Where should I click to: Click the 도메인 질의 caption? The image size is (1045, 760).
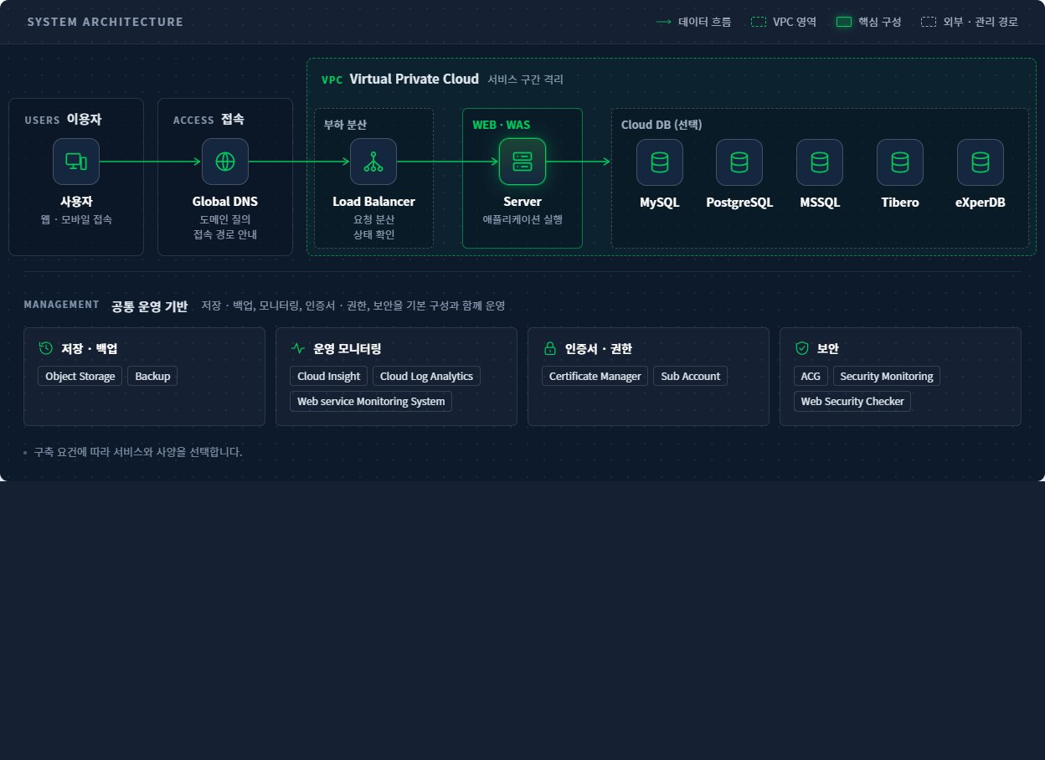pyautogui.click(x=225, y=219)
